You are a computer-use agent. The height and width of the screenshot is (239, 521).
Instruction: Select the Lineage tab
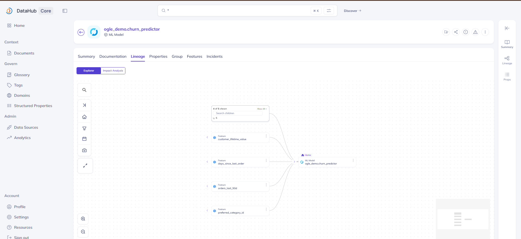(x=138, y=56)
